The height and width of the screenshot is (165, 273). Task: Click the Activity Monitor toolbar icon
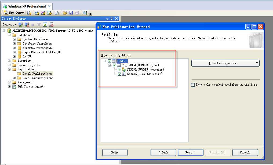tap(85, 13)
